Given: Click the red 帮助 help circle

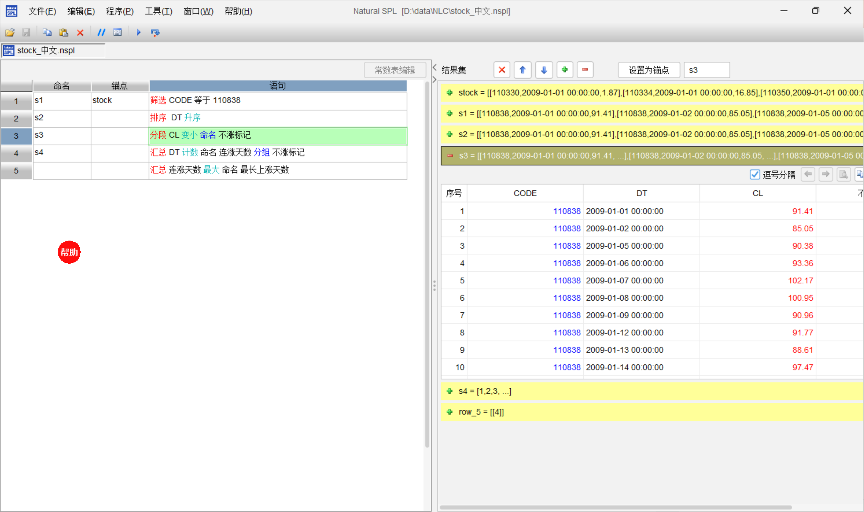Looking at the screenshot, I should 69,252.
